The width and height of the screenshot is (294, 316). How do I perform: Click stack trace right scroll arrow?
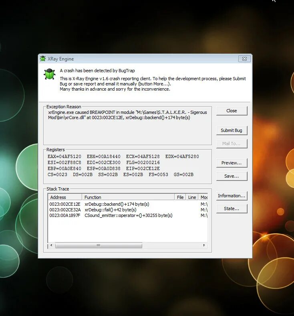[x=204, y=245]
